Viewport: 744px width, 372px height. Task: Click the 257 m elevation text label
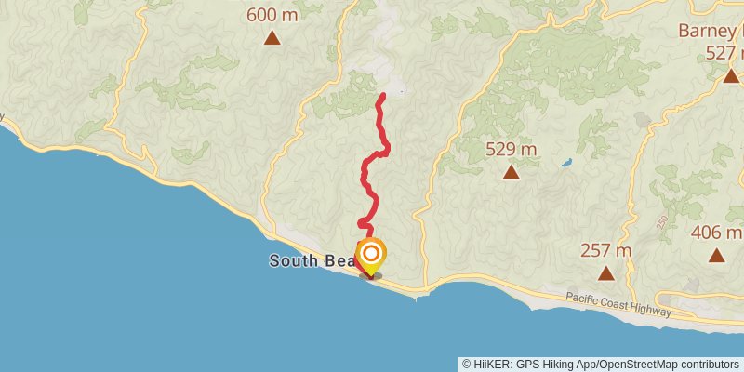606,250
